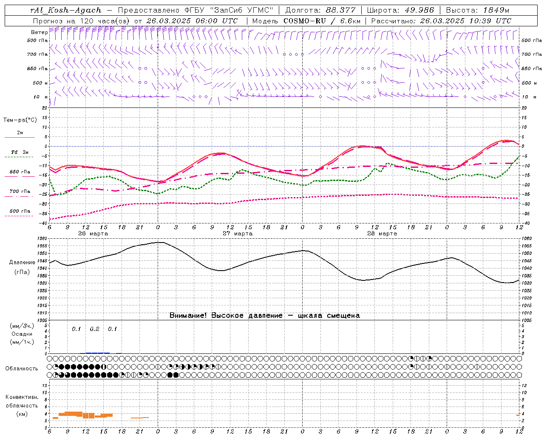The height and width of the screenshot is (435, 544).
Task: Click the 500 гПа temperature legend entry
Action: click(20, 211)
